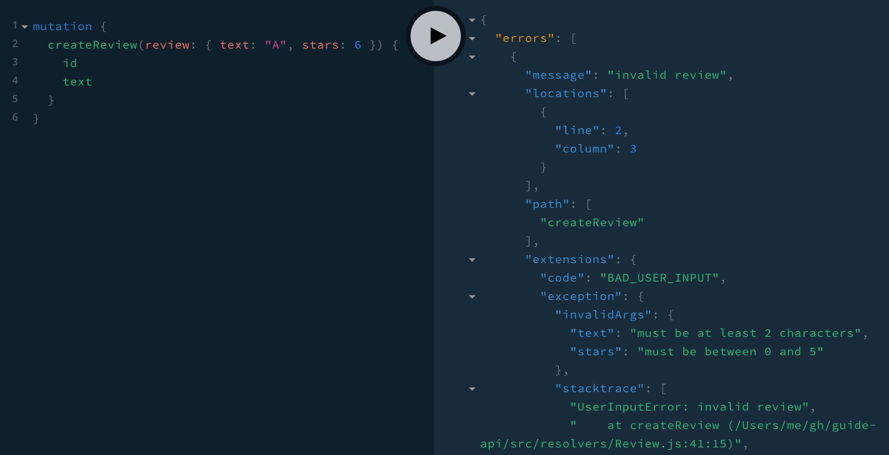The width and height of the screenshot is (889, 455).
Task: Click the "extensions" key
Action: pyautogui.click(x=570, y=259)
